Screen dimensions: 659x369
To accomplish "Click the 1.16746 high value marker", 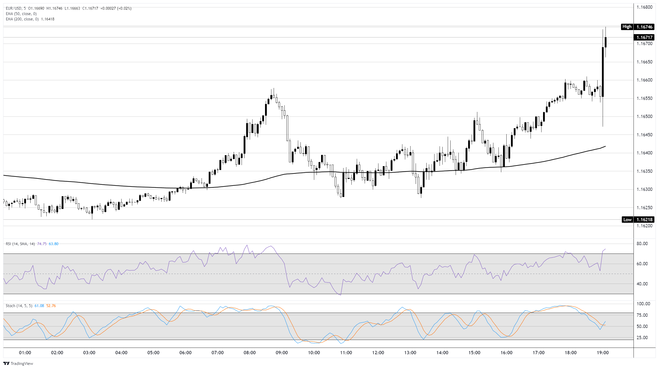I will coord(644,27).
